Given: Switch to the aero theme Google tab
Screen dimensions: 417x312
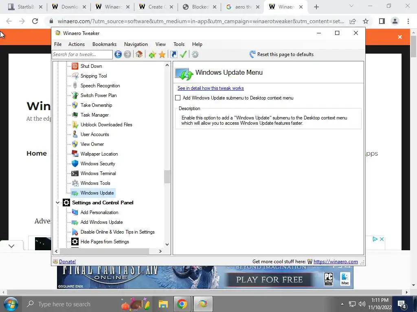Looking at the screenshot, I should click(x=243, y=7).
